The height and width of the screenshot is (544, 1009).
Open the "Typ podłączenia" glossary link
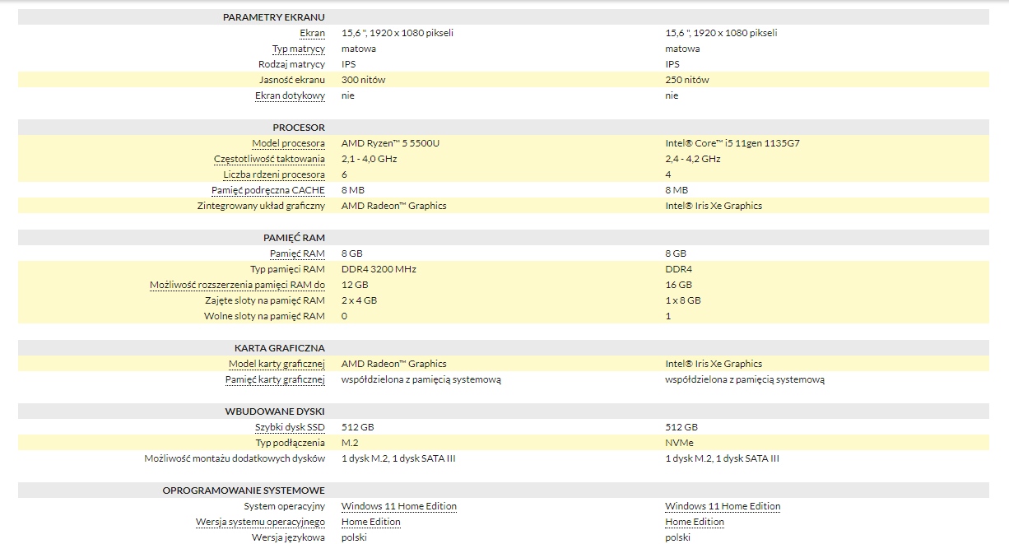(291, 443)
